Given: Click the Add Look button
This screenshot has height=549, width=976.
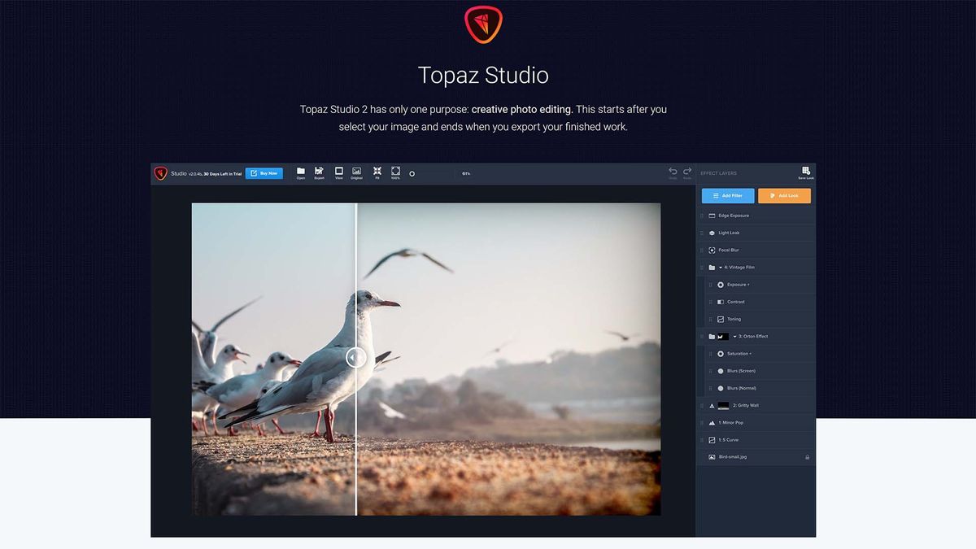Looking at the screenshot, I should (784, 196).
